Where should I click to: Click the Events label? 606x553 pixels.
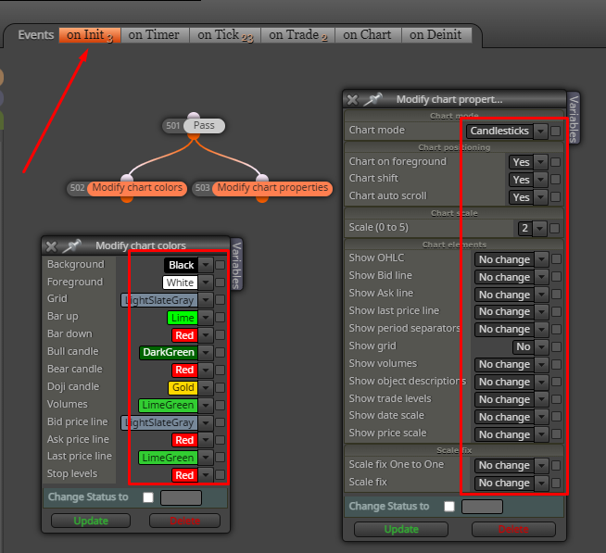[36, 35]
